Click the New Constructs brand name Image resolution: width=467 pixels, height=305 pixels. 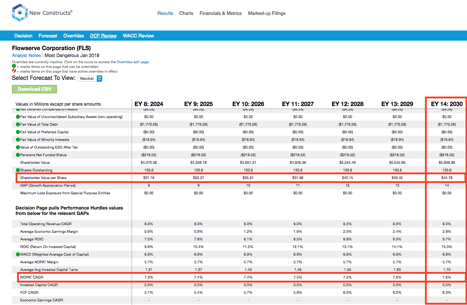(x=51, y=13)
